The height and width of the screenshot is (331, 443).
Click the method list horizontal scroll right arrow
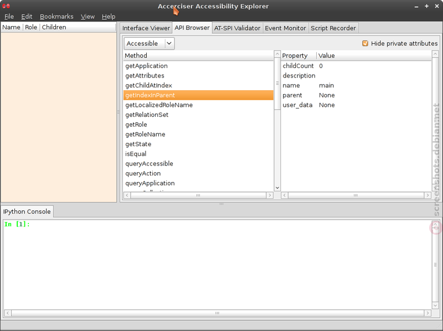pos(270,195)
